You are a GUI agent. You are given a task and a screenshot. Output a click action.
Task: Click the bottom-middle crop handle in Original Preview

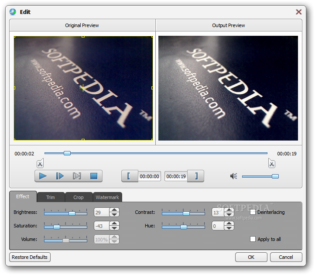83,139
